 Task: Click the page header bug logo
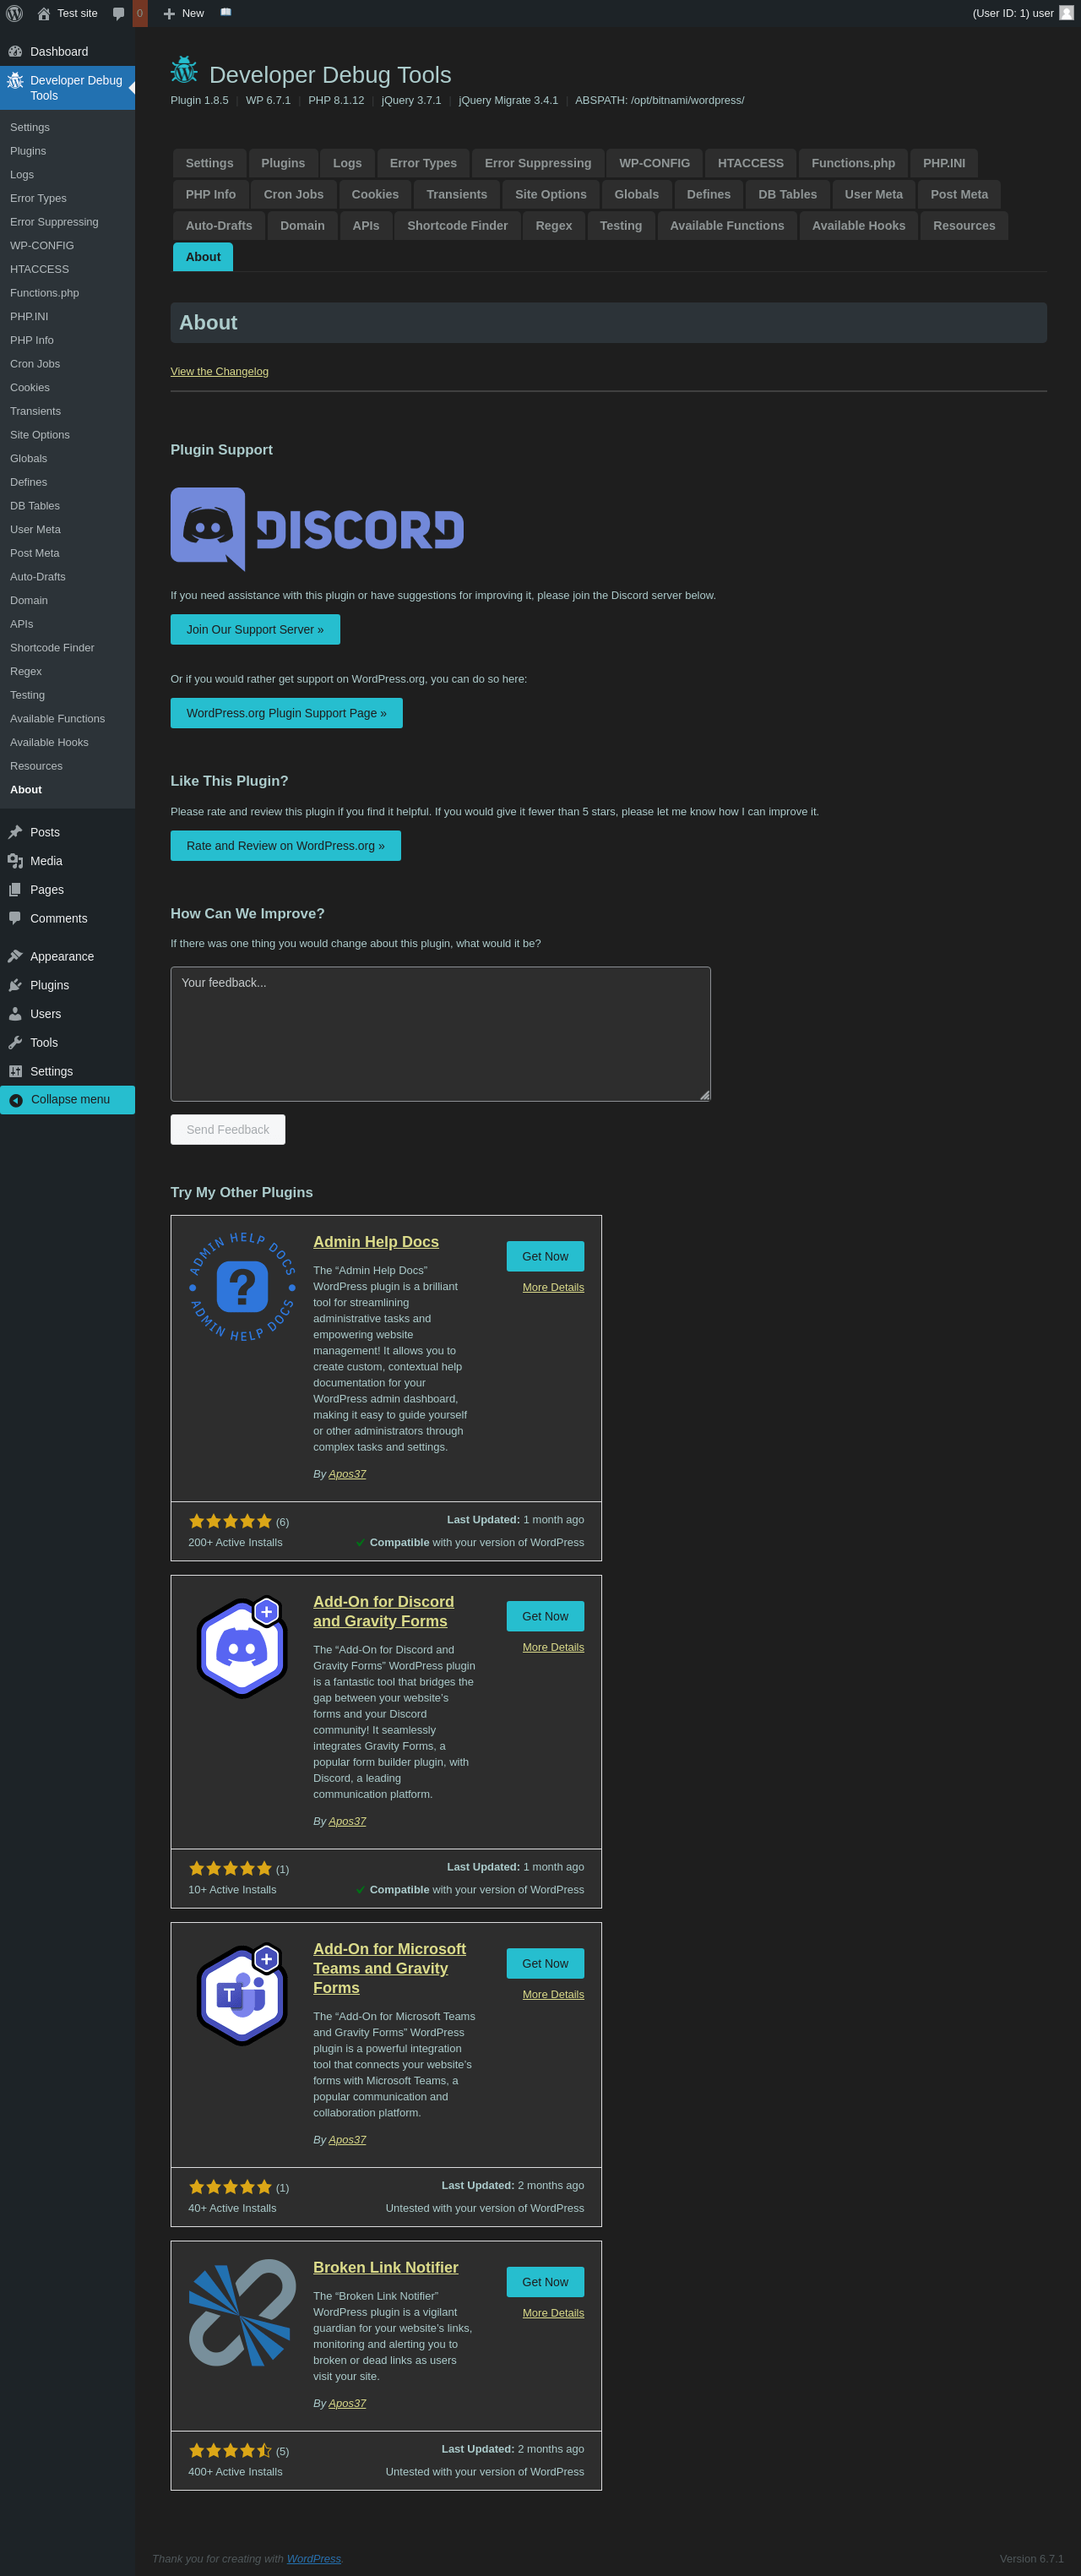(x=184, y=70)
